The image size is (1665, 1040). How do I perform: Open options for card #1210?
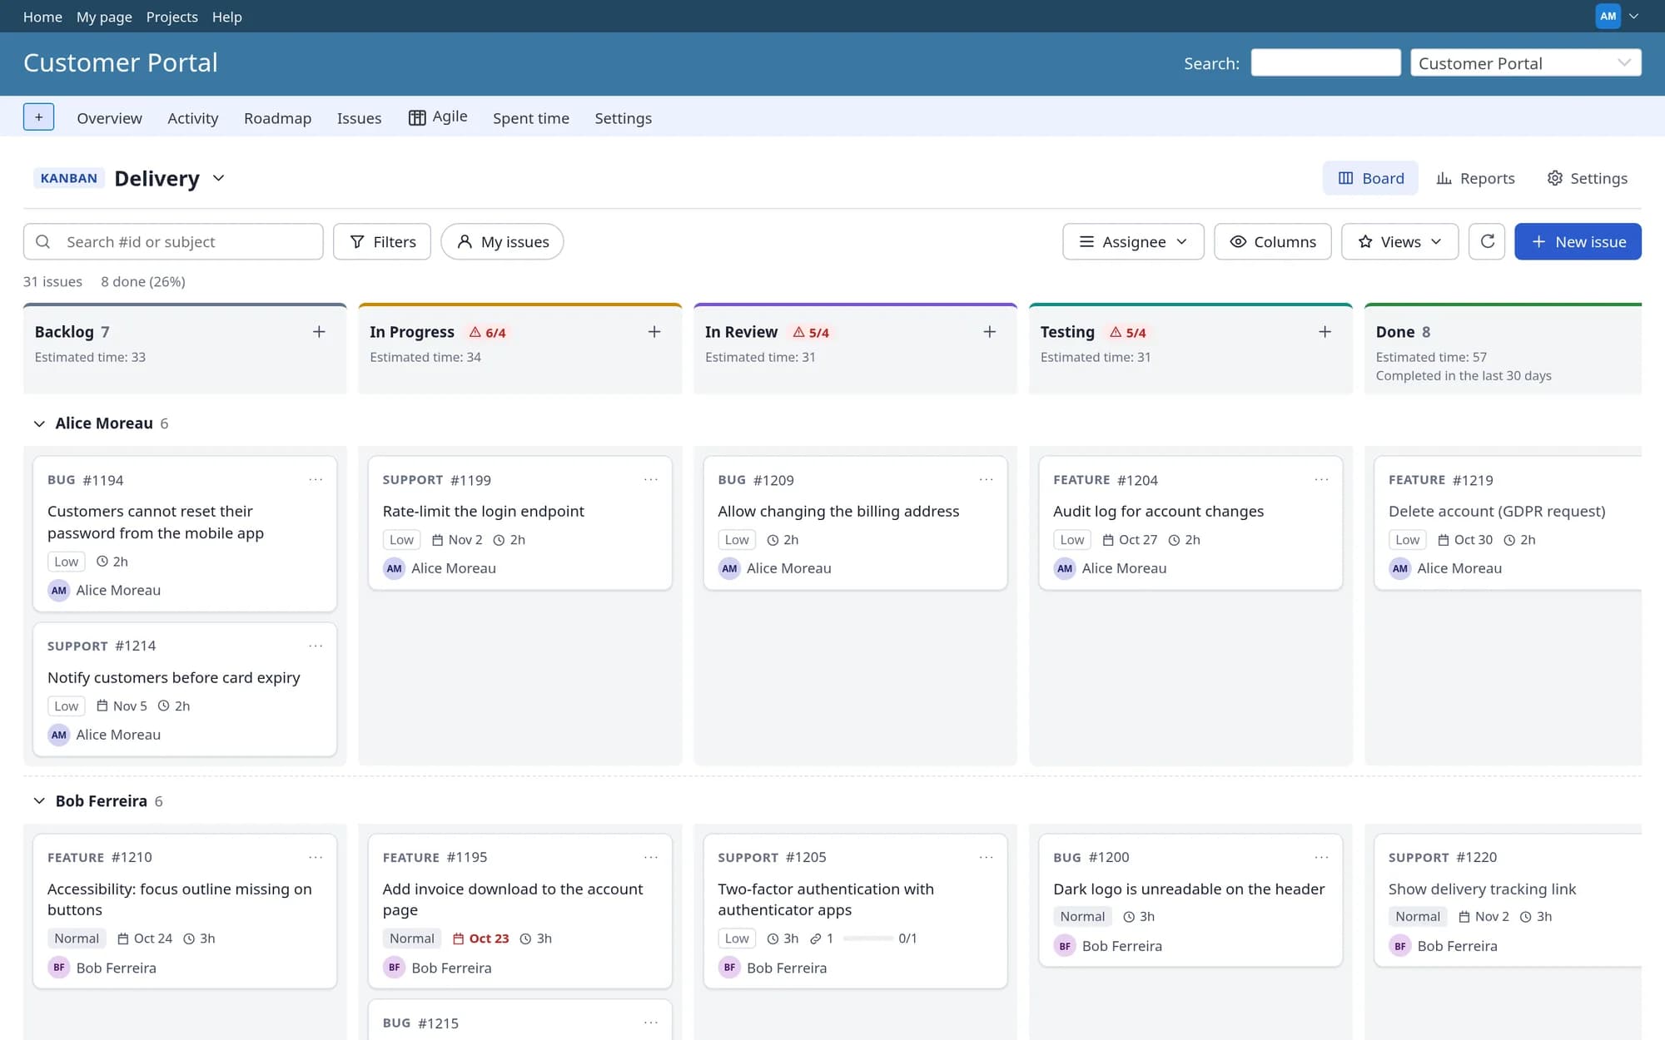pyautogui.click(x=316, y=857)
